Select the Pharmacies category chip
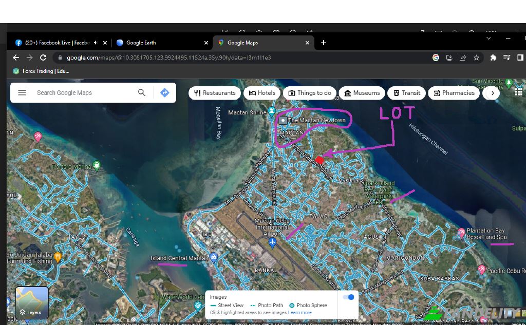526x325 pixels. [x=454, y=93]
